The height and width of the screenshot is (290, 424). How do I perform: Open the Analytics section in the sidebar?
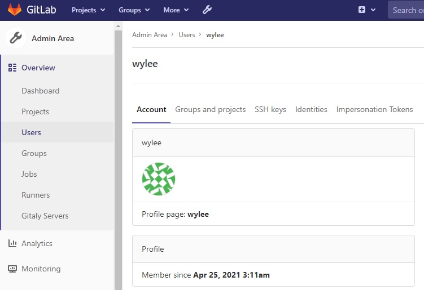point(37,243)
